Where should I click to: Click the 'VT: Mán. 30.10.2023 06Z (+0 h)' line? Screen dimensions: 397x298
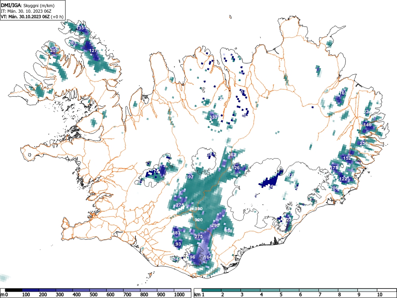click(32, 17)
